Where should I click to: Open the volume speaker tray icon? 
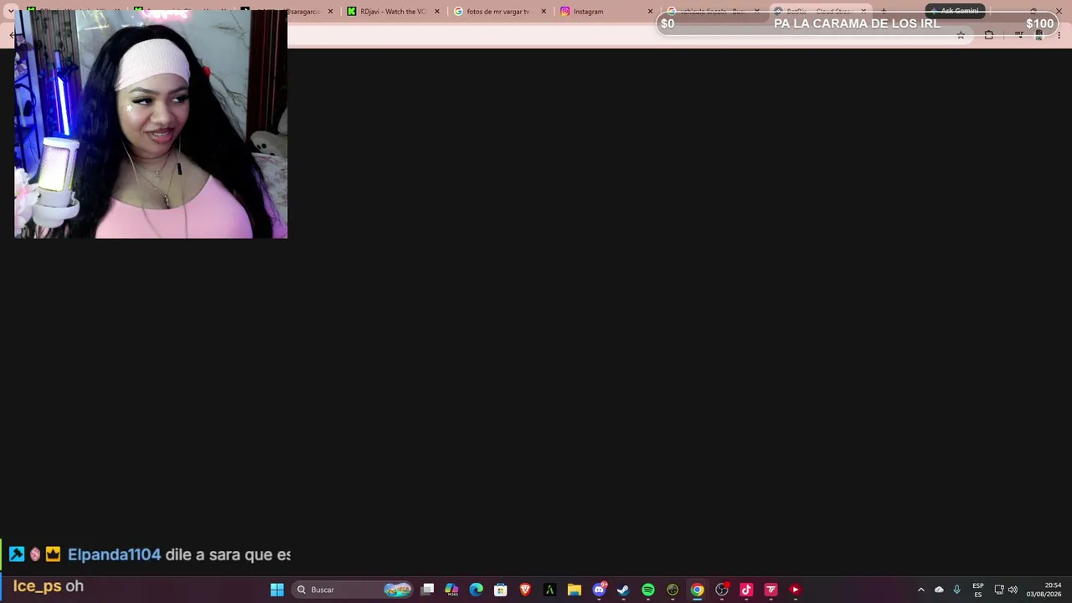tap(1013, 590)
